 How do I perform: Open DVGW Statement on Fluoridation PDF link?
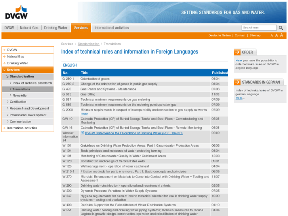tap(134, 133)
